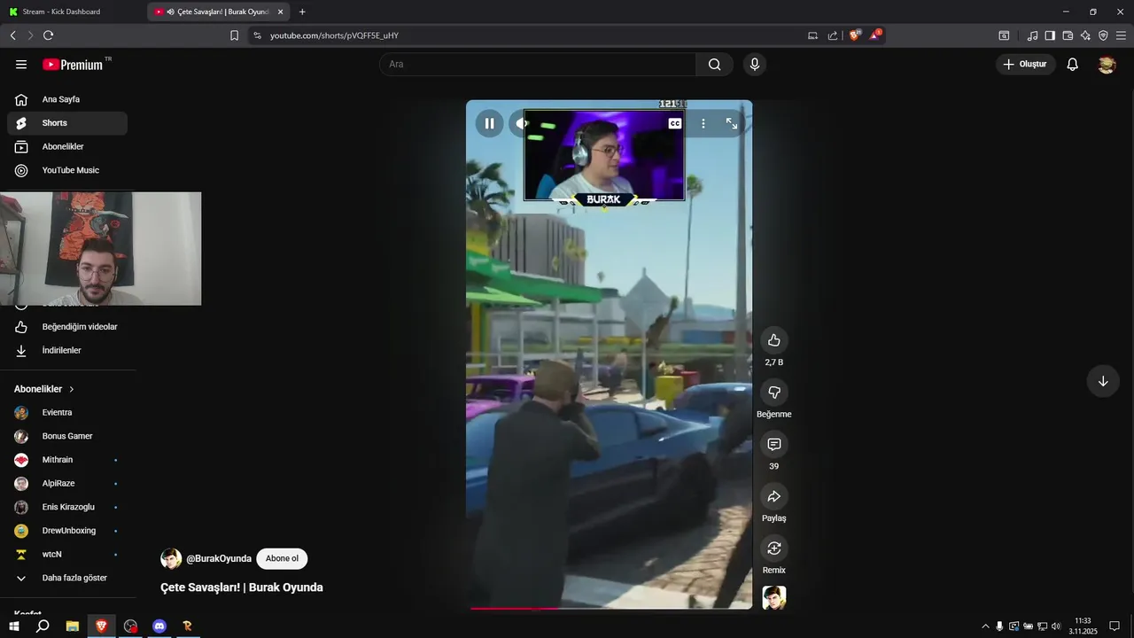Open the comments icon showing 39
1134x638 pixels.
[x=774, y=444]
